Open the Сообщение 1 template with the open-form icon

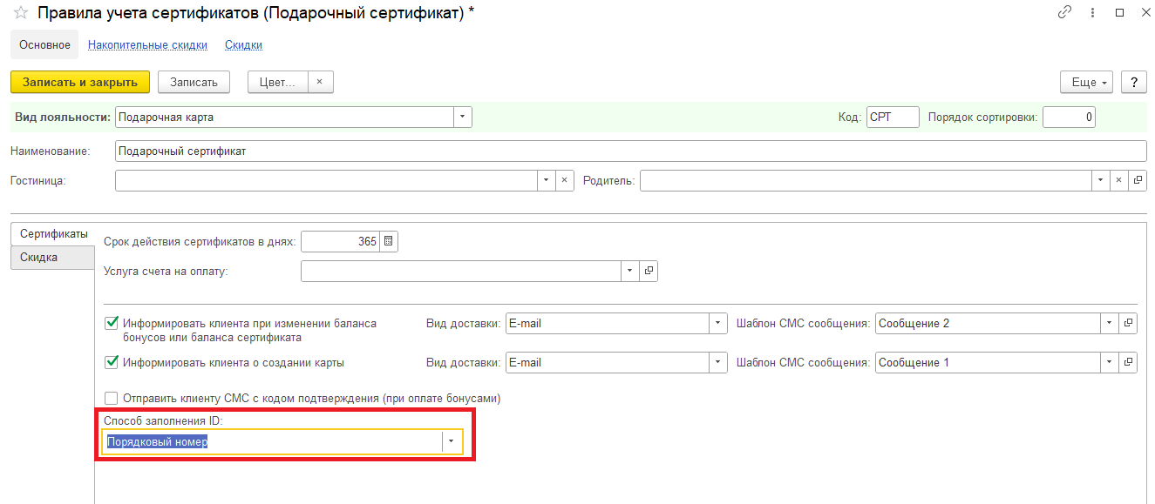[x=1128, y=362]
